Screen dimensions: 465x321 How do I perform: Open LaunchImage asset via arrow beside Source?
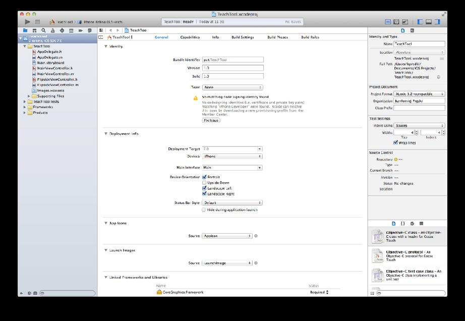(x=256, y=263)
